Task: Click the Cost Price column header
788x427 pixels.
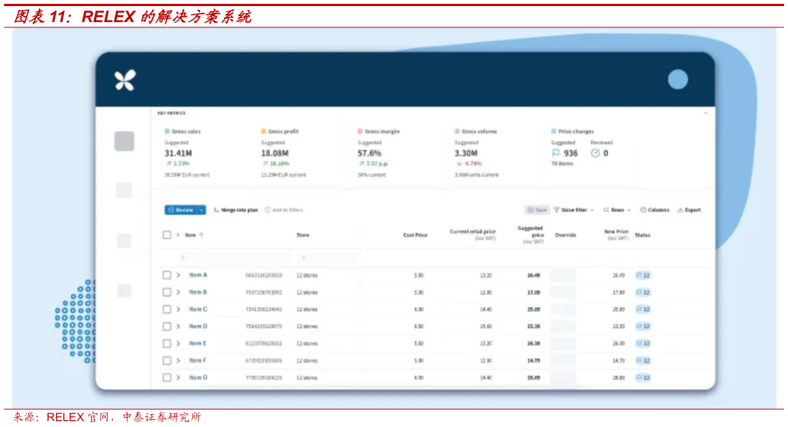Action: click(x=415, y=235)
